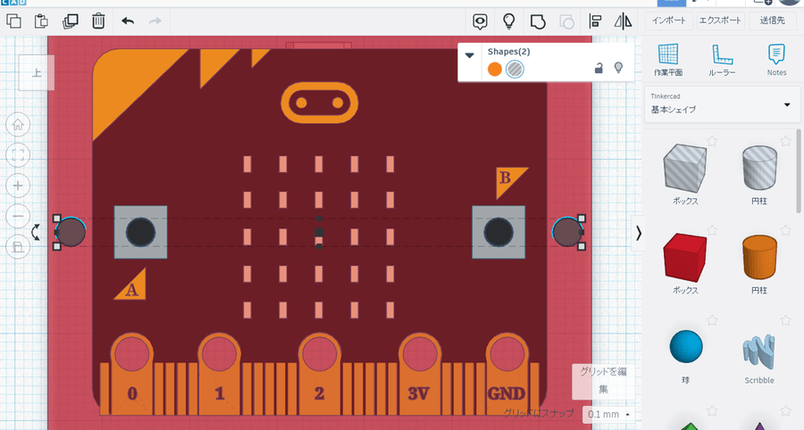Click the shapes panel scrollbar
The height and width of the screenshot is (430, 804).
[799, 171]
